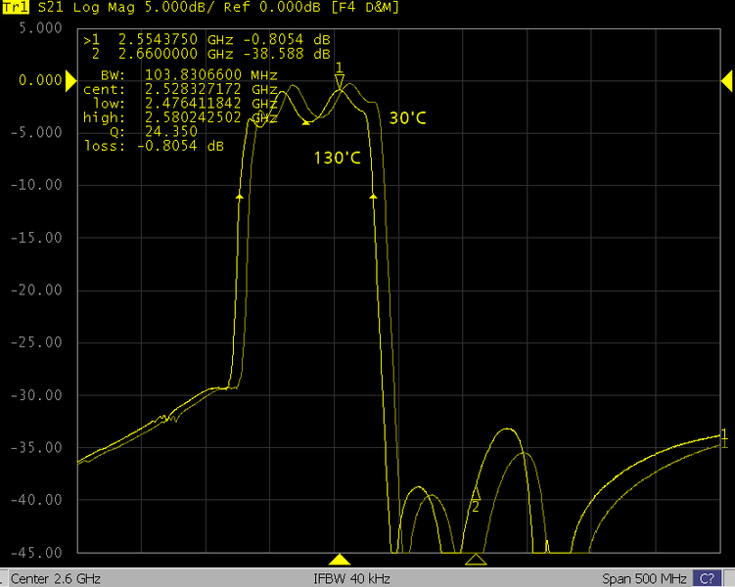Click filled marker 1 triangle on frequency axis

pos(340,560)
